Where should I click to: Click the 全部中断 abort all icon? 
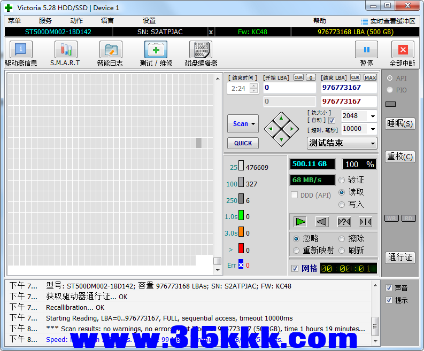point(403,50)
